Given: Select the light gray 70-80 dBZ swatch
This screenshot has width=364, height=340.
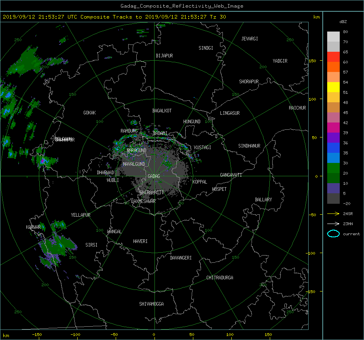Looking at the screenshot, I should tap(333, 37).
